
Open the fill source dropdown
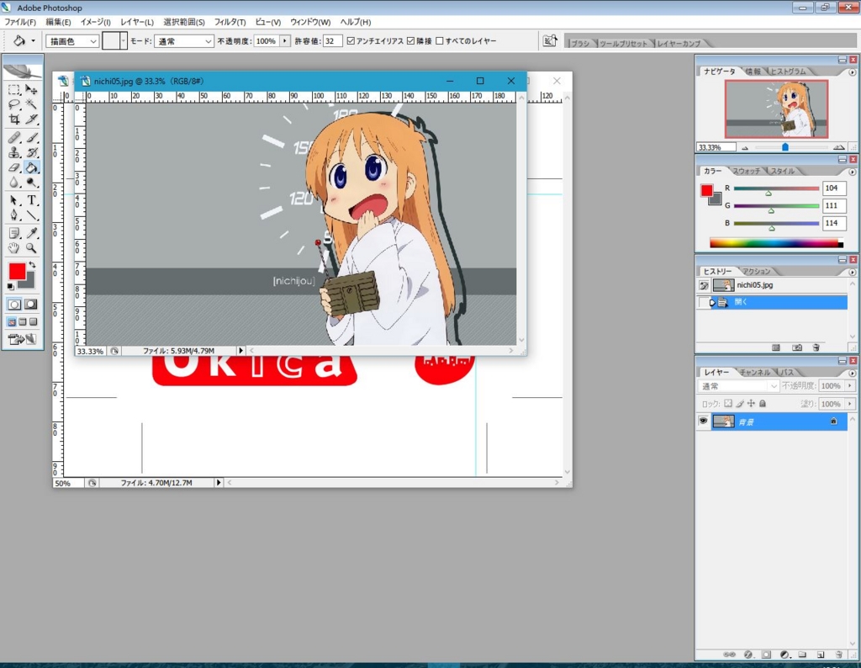(x=72, y=41)
